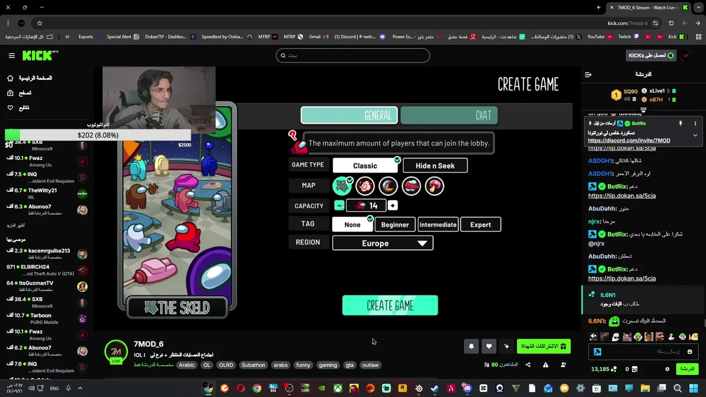Viewport: 706px width, 397px height.
Task: Report the stream using warning triangle
Action: point(545,364)
